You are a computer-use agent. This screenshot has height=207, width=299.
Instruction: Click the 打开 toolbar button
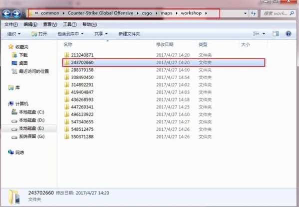click(39, 34)
